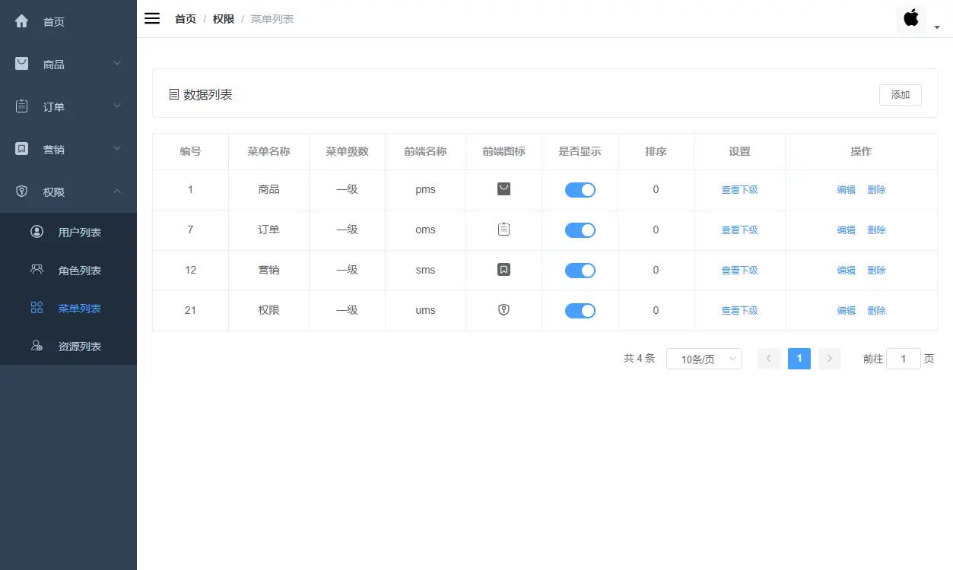Click the list icon next to 数据列表
Viewport: 953px width, 570px height.
point(174,95)
